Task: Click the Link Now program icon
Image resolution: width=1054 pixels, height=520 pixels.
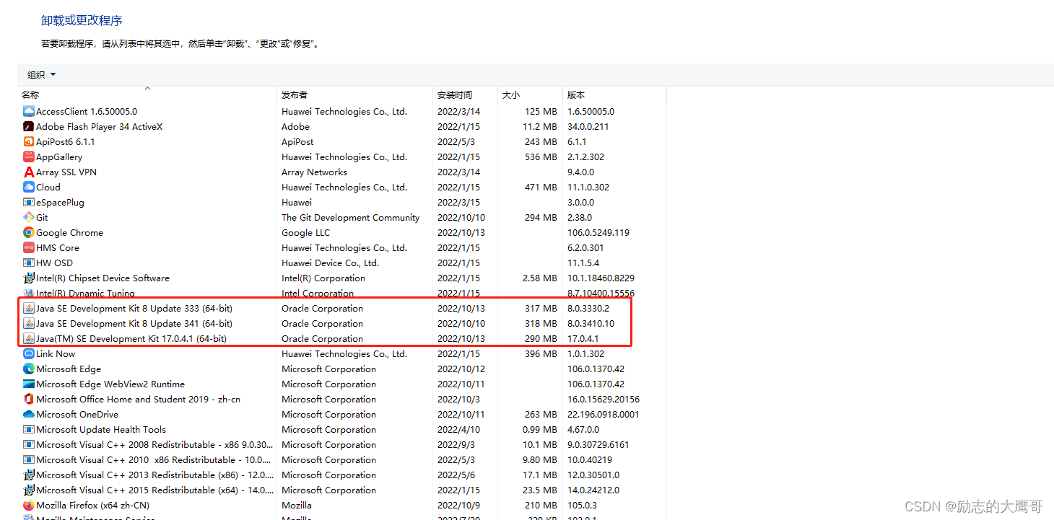Action: (29, 353)
